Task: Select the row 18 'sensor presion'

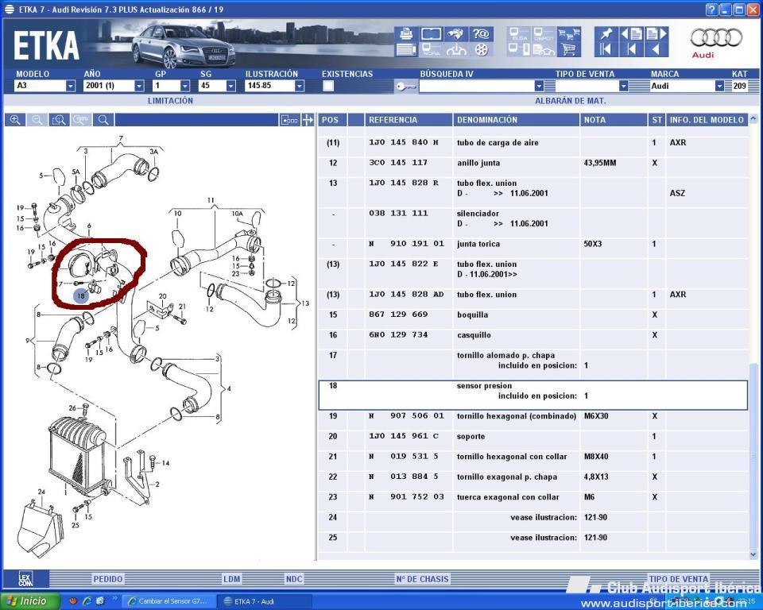Action: 533,395
